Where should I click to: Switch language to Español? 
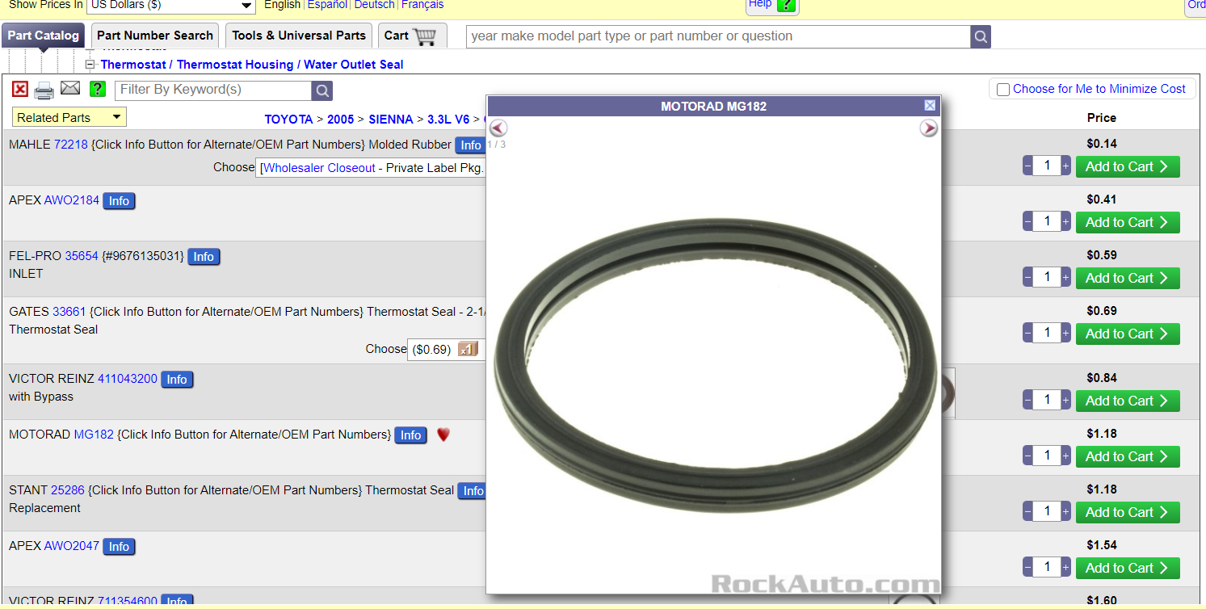tap(327, 5)
